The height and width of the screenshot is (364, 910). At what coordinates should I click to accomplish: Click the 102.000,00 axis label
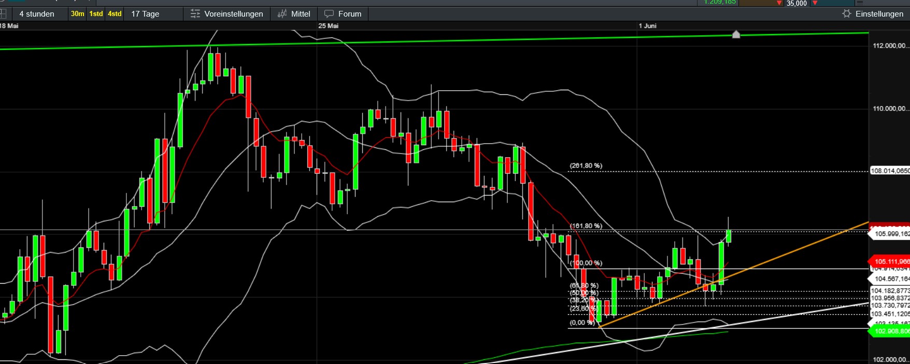pyautogui.click(x=890, y=359)
